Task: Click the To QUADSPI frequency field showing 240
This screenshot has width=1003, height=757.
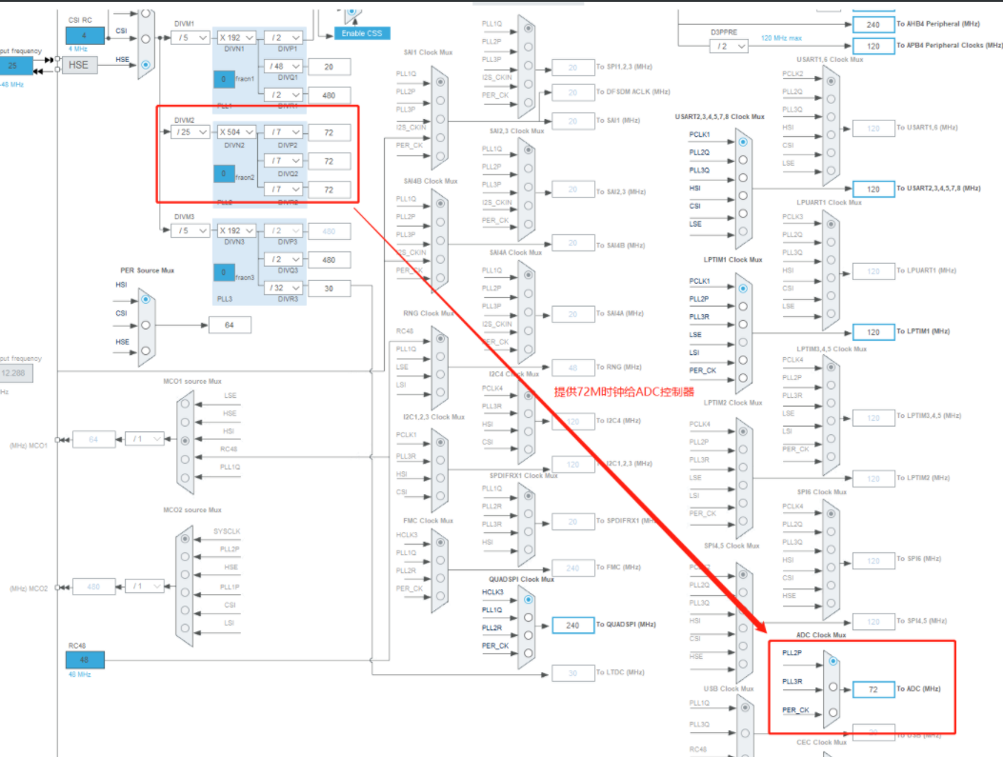Action: (572, 626)
